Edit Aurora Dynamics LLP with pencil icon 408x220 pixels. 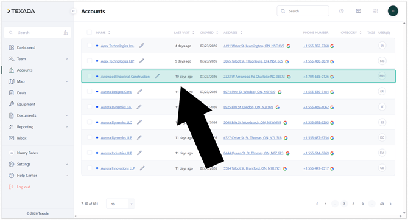point(139,138)
